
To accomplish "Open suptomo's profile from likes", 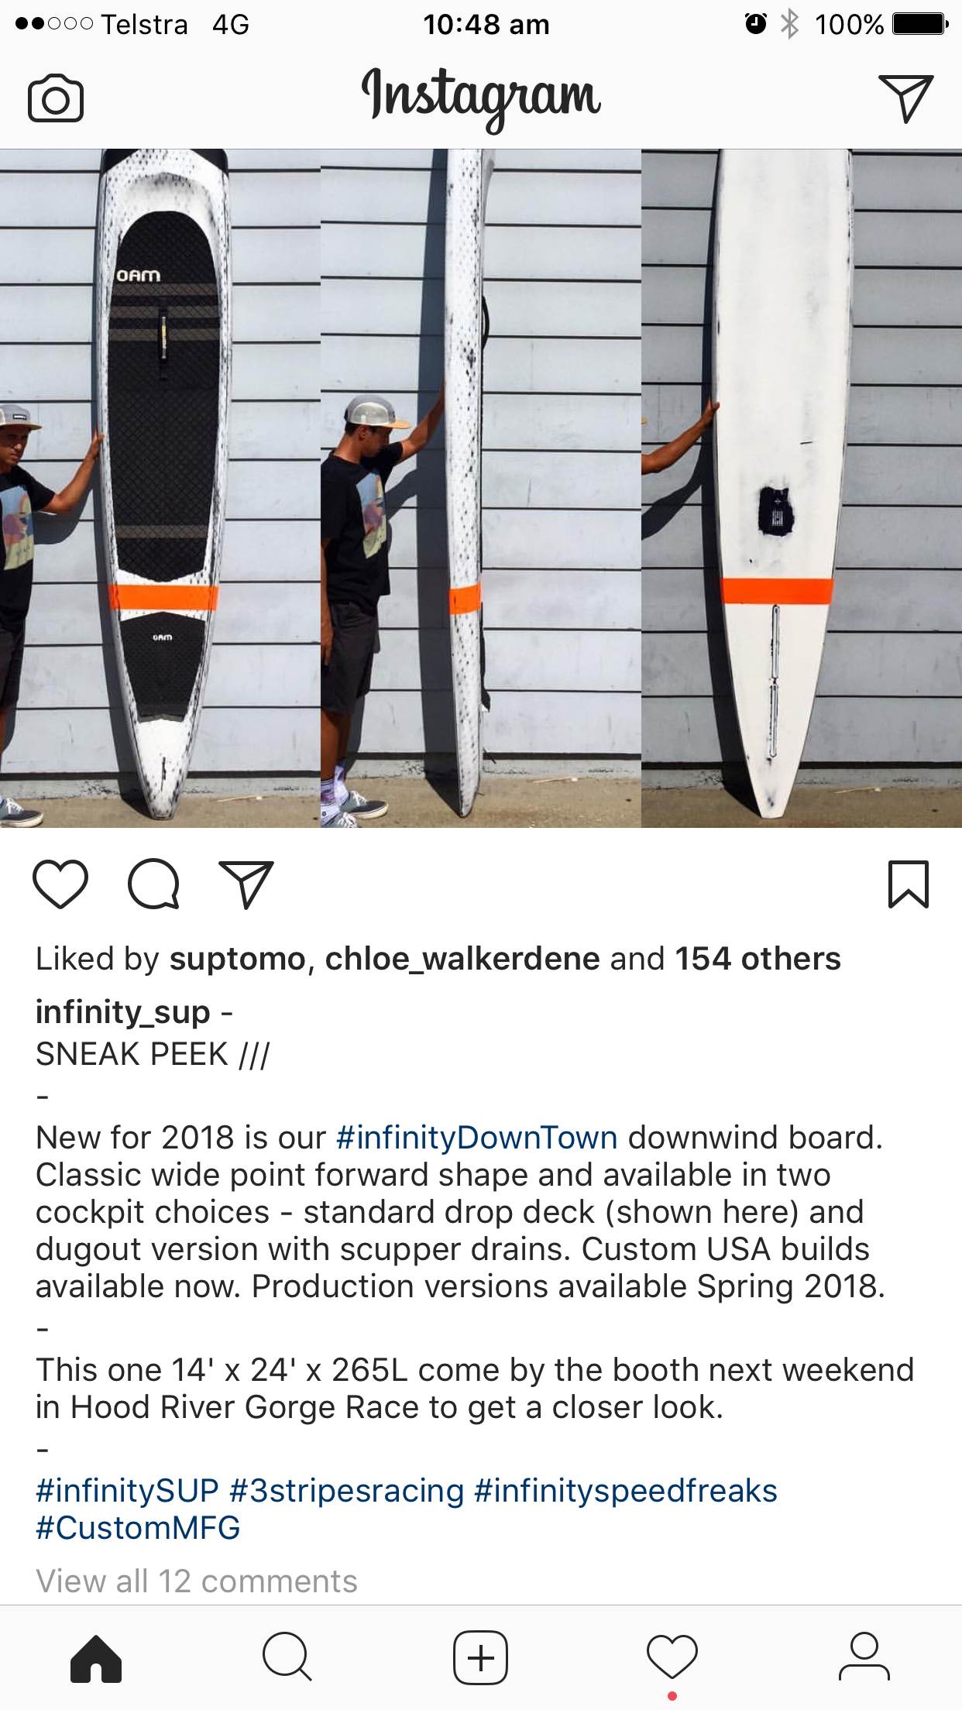I will pos(238,960).
